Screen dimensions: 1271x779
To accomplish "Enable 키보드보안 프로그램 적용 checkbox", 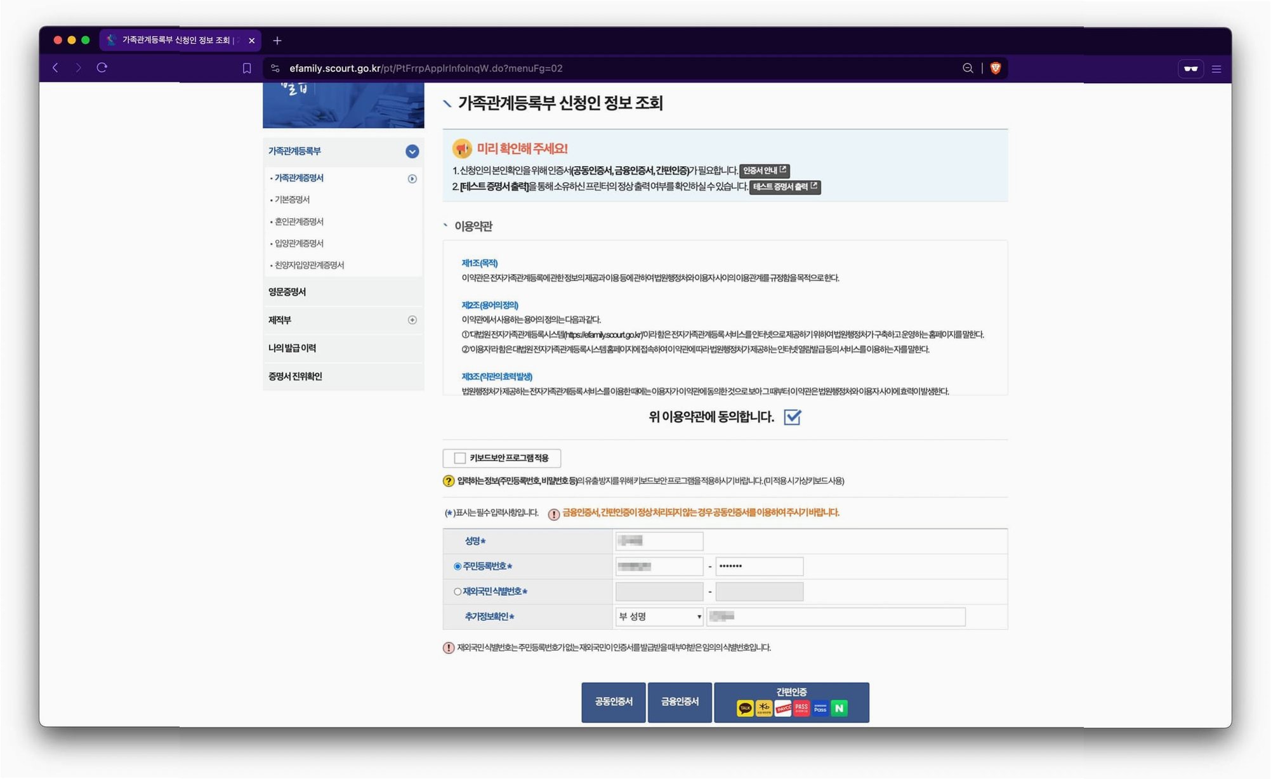I will click(460, 458).
